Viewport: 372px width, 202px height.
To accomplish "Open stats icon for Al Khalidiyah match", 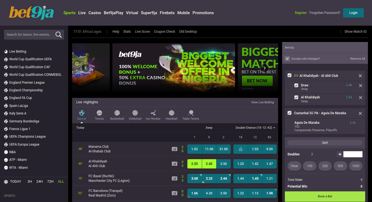I will (175, 164).
